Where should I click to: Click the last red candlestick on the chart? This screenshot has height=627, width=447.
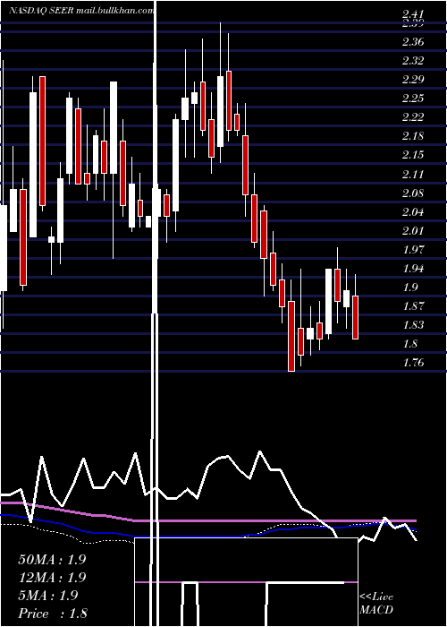(x=355, y=317)
